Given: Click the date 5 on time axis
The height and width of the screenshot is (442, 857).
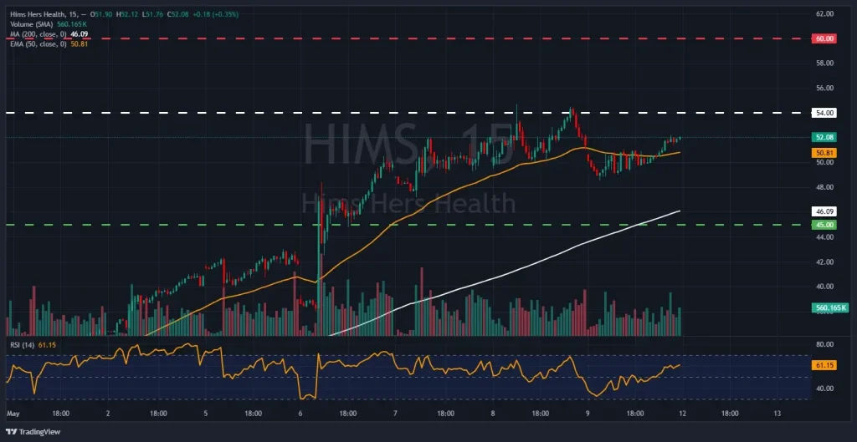Looking at the screenshot, I should tap(206, 414).
